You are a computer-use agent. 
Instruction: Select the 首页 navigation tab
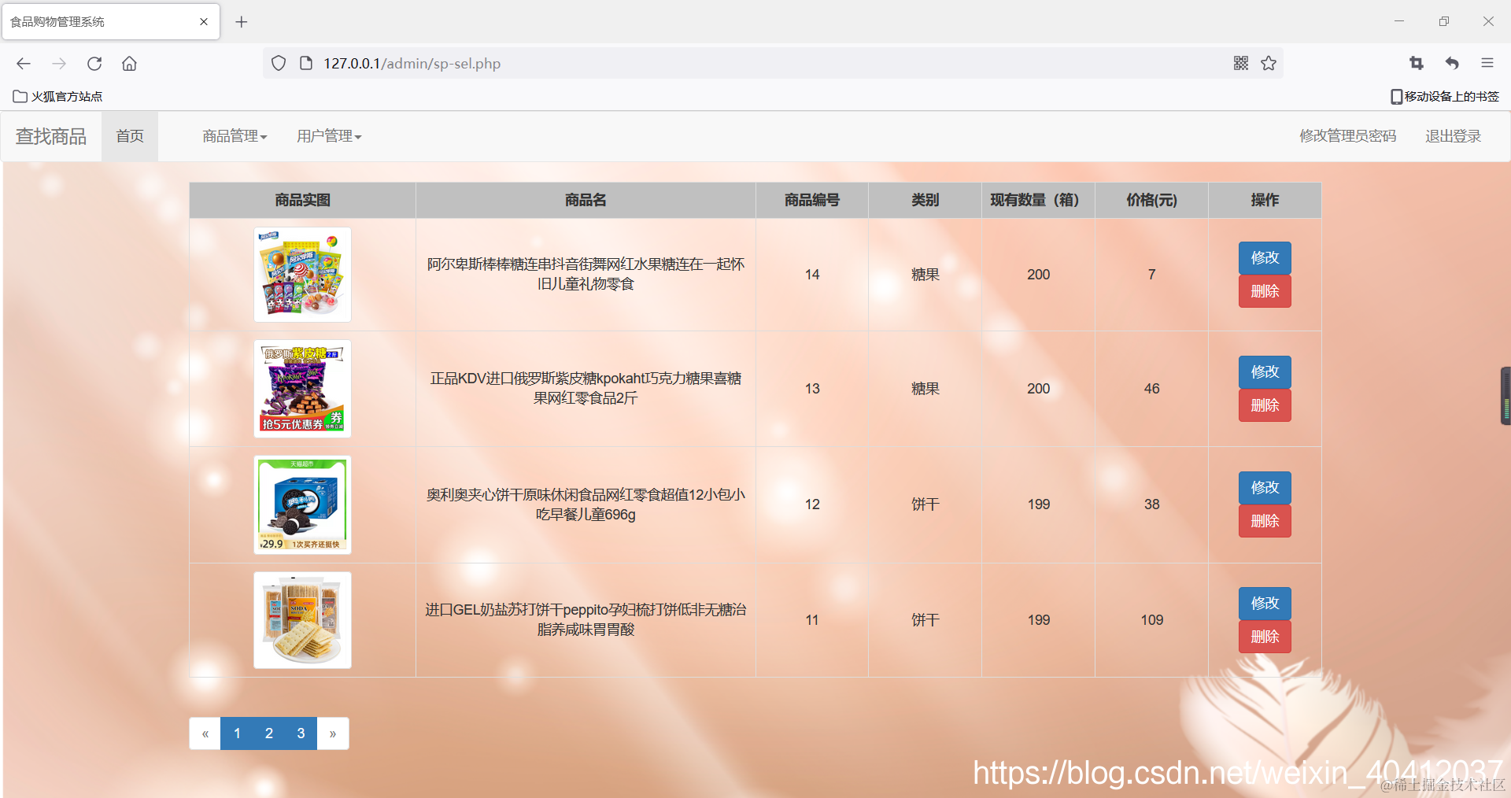[x=130, y=135]
